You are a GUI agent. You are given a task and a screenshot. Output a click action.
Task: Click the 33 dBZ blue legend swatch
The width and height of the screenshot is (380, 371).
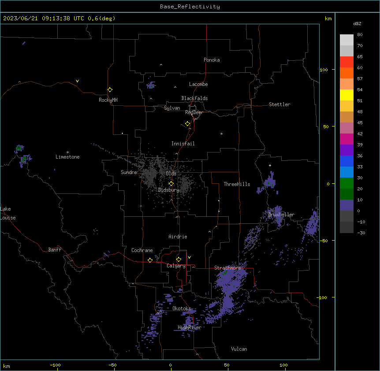[346, 172]
